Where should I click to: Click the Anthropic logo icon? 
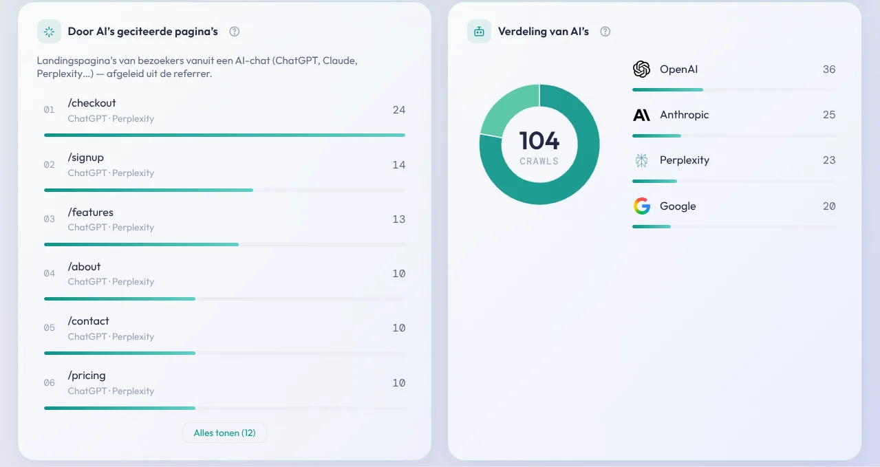click(x=641, y=115)
